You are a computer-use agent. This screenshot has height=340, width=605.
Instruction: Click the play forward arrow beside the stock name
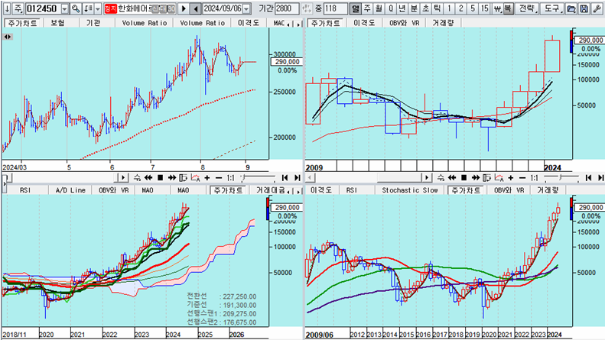pos(183,8)
